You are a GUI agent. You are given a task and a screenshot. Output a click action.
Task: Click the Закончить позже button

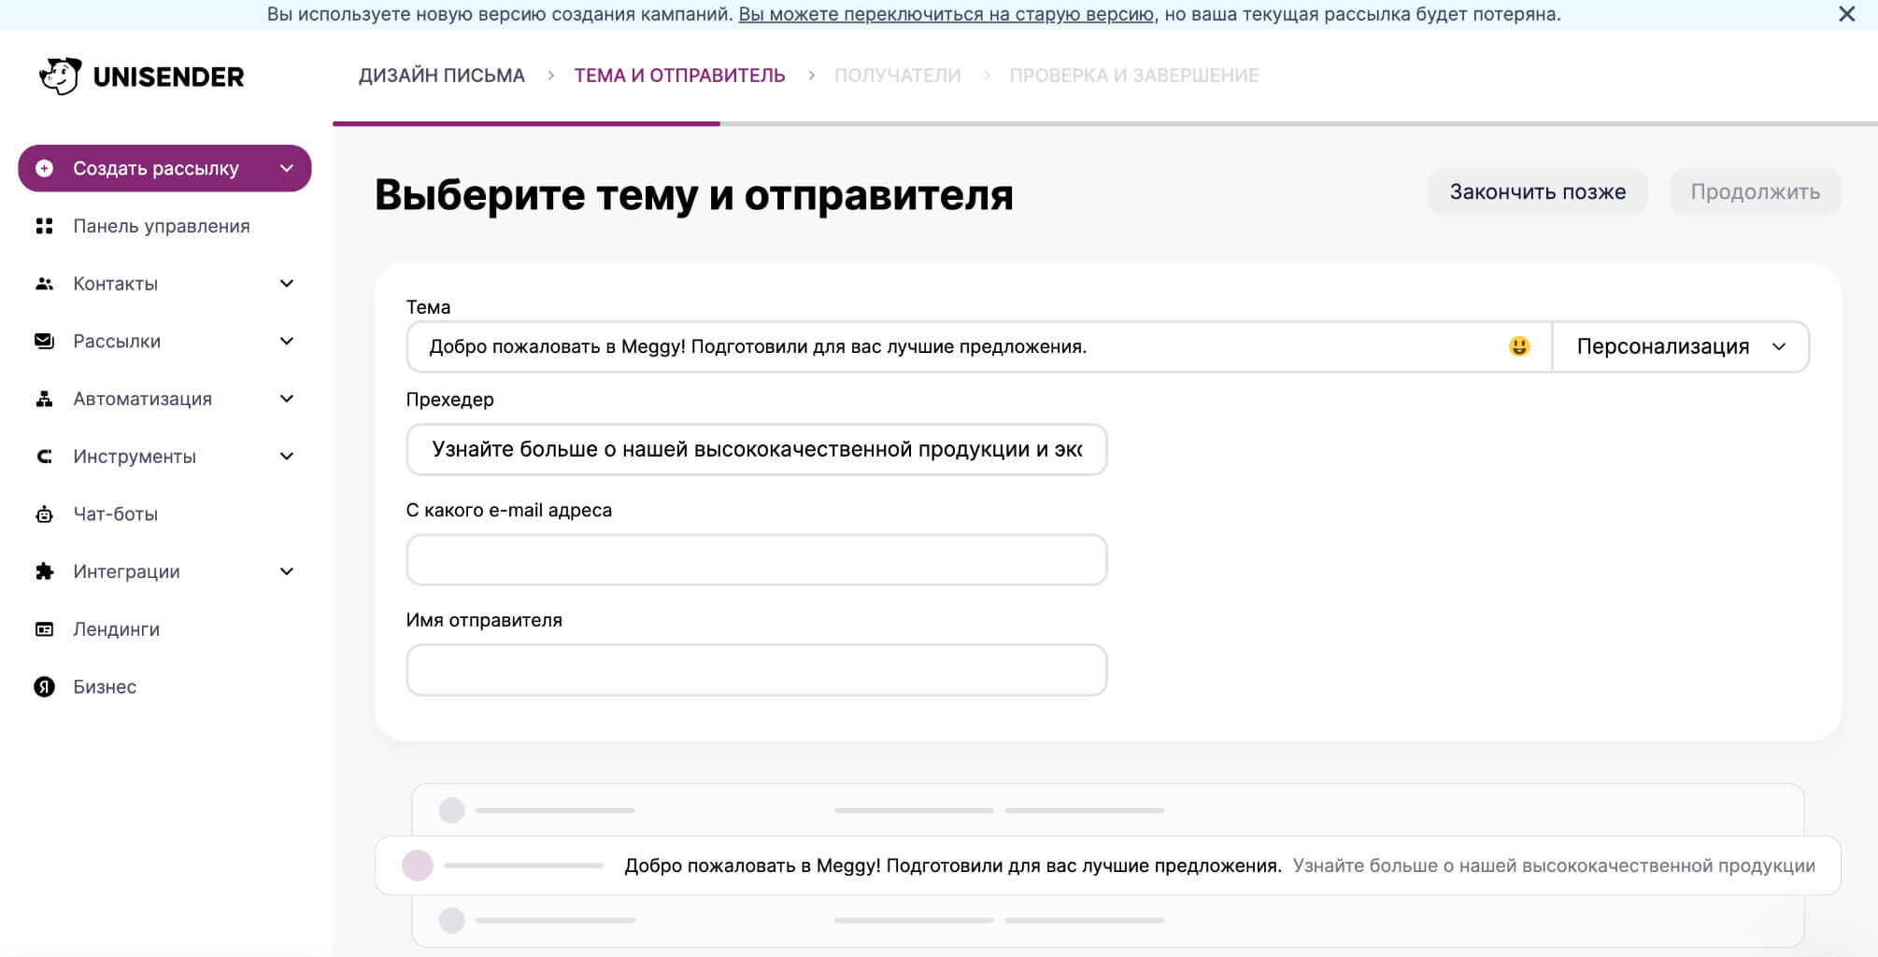coord(1537,191)
